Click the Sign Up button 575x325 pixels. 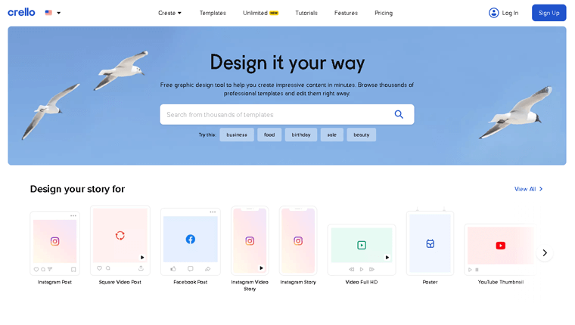[549, 13]
